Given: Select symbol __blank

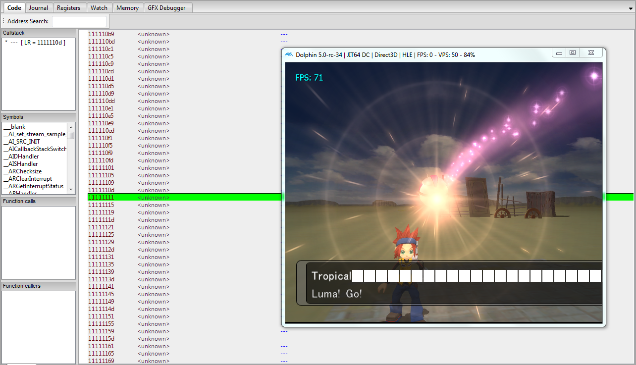Looking at the screenshot, I should [14, 127].
